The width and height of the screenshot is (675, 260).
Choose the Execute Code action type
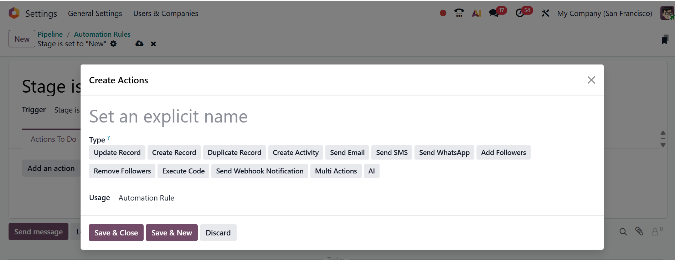(x=183, y=171)
